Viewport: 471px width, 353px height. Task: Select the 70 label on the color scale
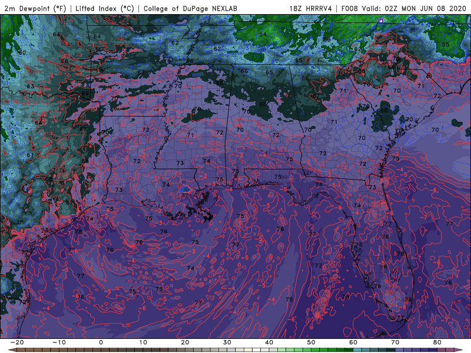(x=395, y=342)
